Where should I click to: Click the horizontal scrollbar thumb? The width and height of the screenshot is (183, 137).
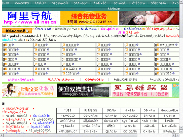click(70, 135)
